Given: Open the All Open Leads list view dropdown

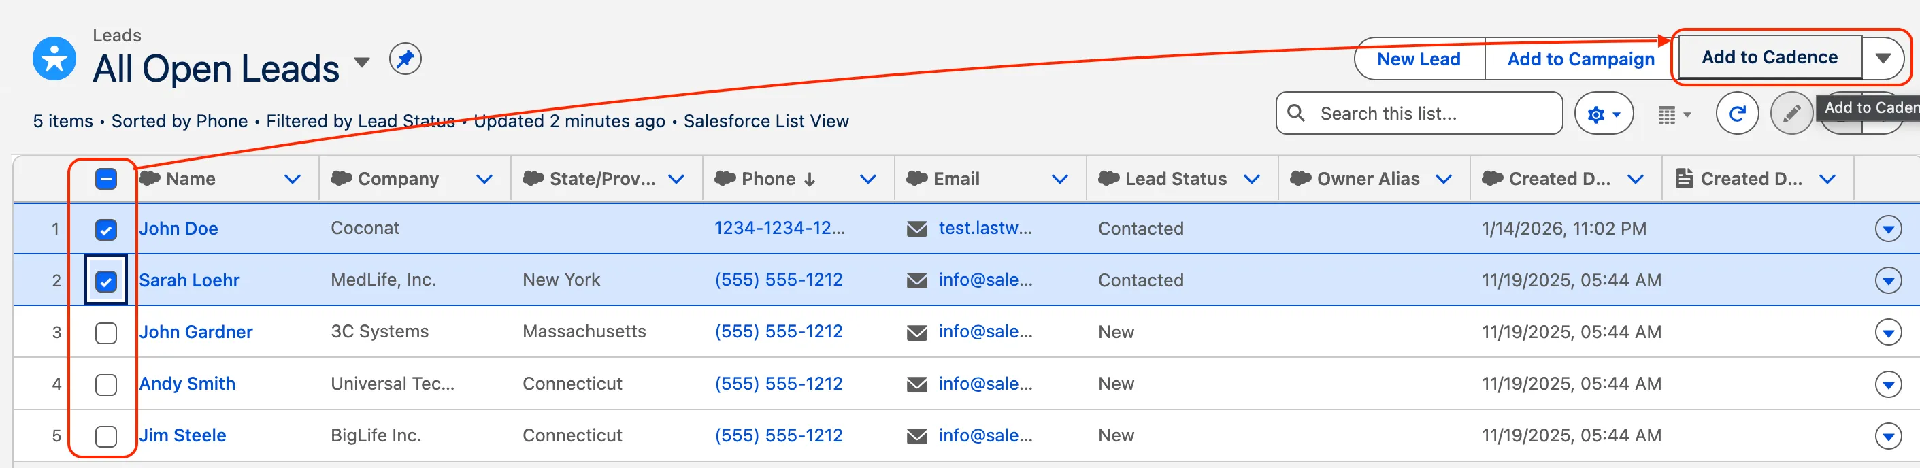Looking at the screenshot, I should [361, 63].
